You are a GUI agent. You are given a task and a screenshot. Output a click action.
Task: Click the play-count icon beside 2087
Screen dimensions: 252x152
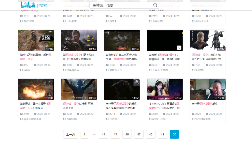[x=150, y=114]
